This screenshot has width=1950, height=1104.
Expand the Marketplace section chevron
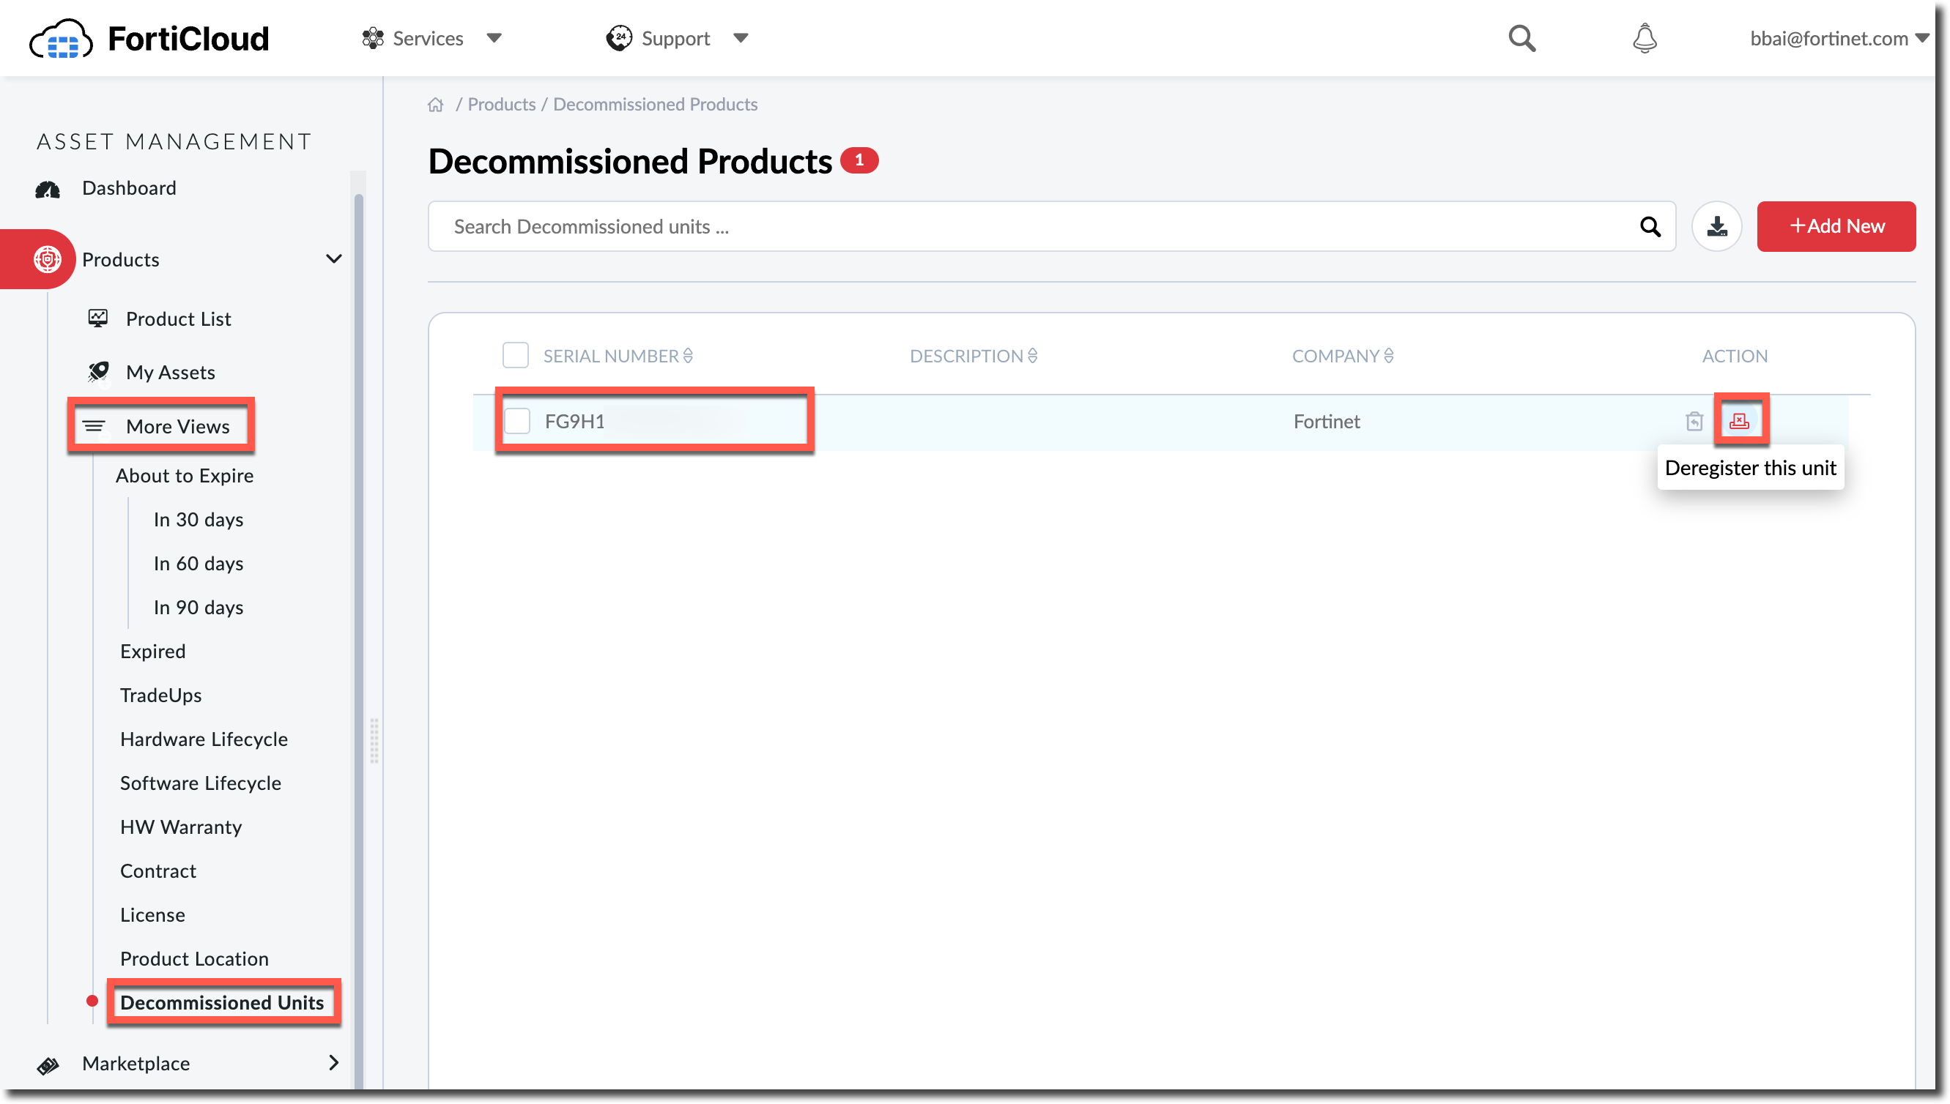pyautogui.click(x=334, y=1063)
